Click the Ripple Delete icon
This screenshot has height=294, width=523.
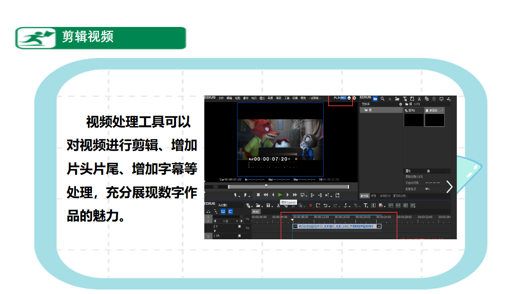coord(318,205)
